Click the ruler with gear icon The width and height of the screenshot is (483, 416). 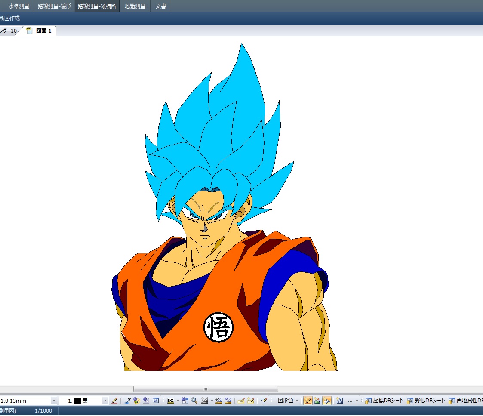click(x=228, y=401)
